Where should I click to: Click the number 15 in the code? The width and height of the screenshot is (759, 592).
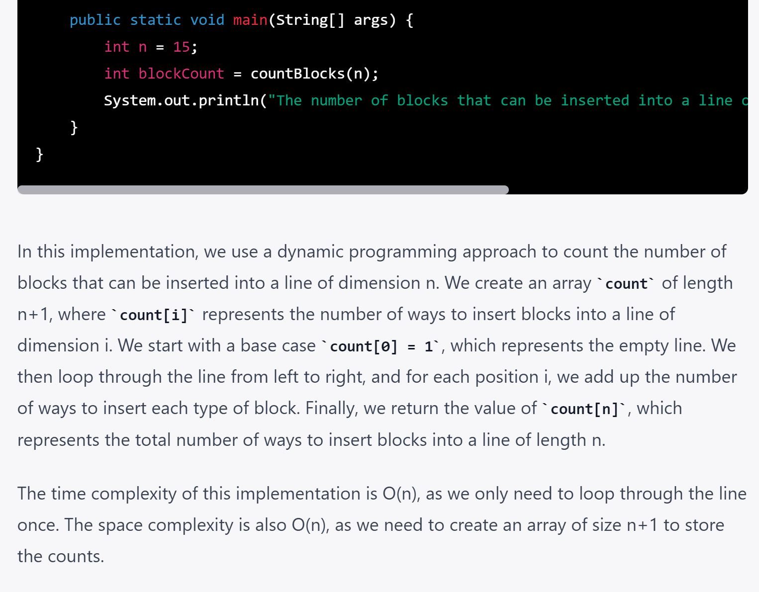click(x=181, y=47)
